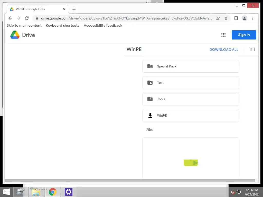Image resolution: width=263 pixels, height=197 pixels.
Task: Click the Sign in button
Action: click(x=244, y=35)
